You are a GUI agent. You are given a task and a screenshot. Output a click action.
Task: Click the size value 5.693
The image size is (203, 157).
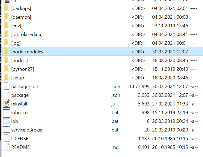pyautogui.click(x=144, y=104)
